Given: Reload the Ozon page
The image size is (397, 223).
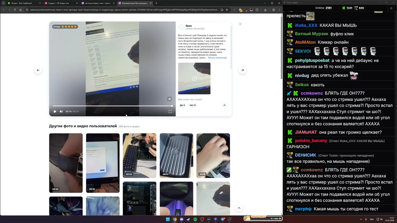Looking at the screenshot, I should (15, 10).
